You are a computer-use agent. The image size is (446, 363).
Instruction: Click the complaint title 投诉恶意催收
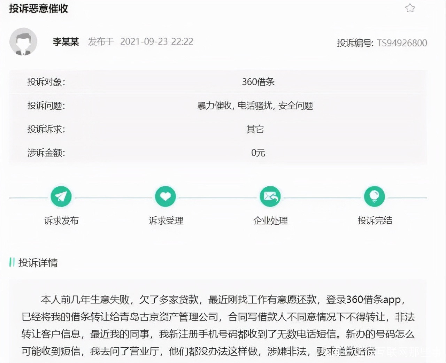tap(38, 8)
